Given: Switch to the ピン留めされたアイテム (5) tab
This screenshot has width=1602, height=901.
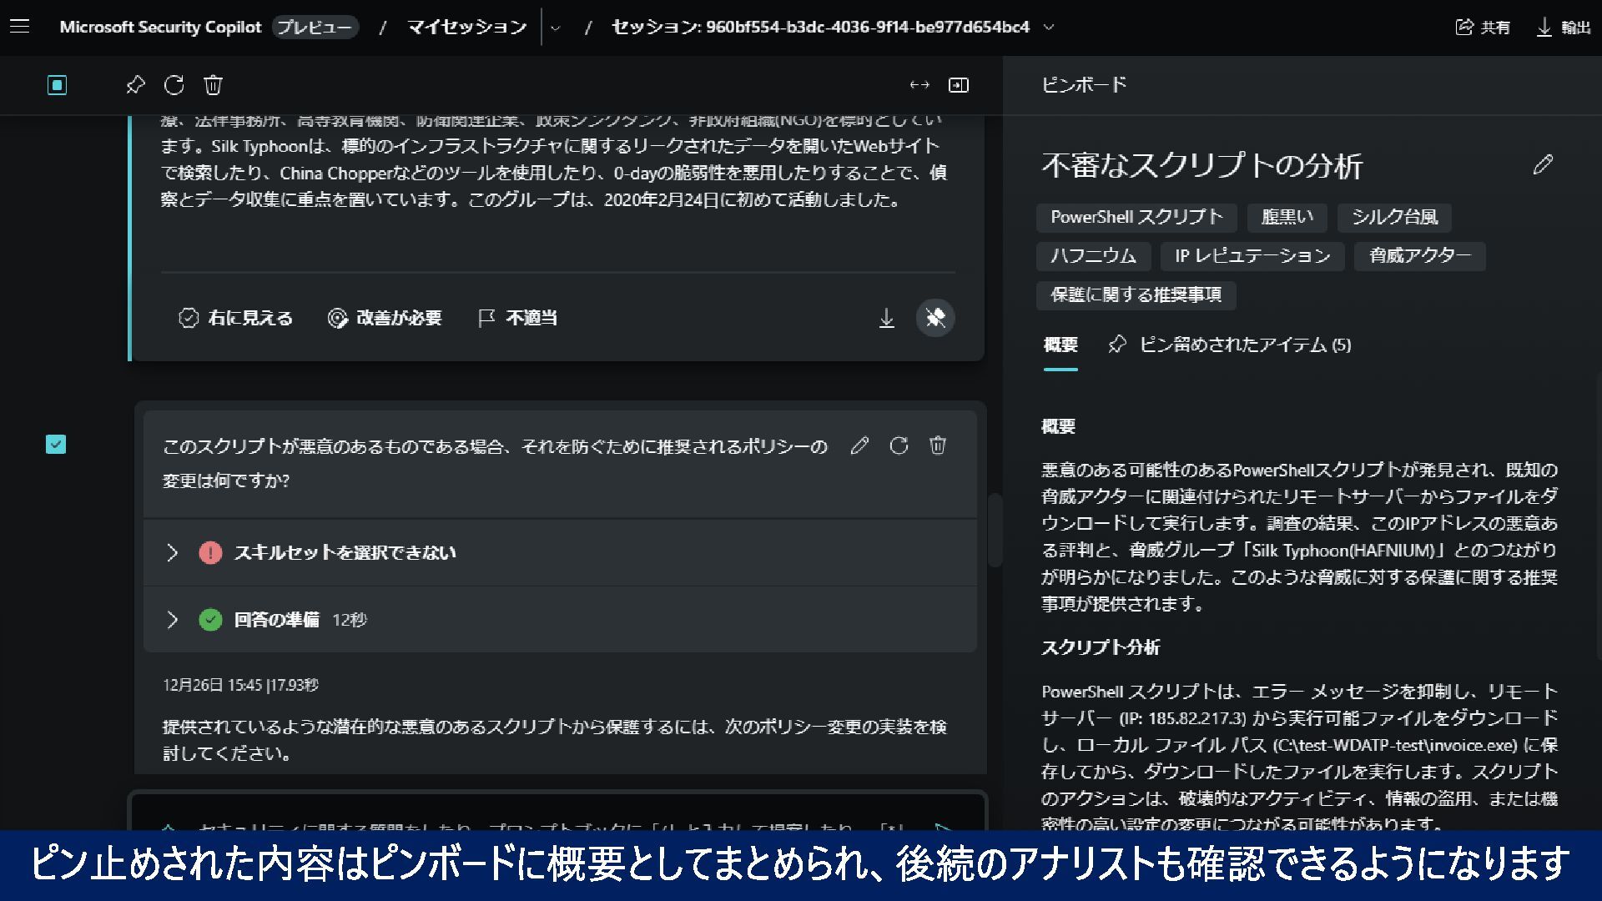Looking at the screenshot, I should click(1229, 345).
